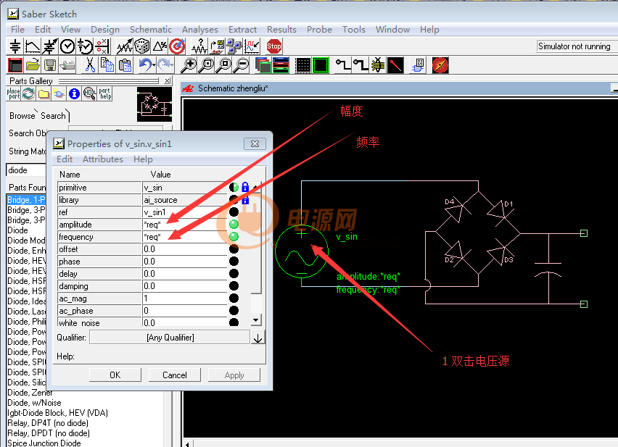This screenshot has height=447, width=618.
Task: Refresh parts gallery with circular arrows icon
Action: (28, 93)
